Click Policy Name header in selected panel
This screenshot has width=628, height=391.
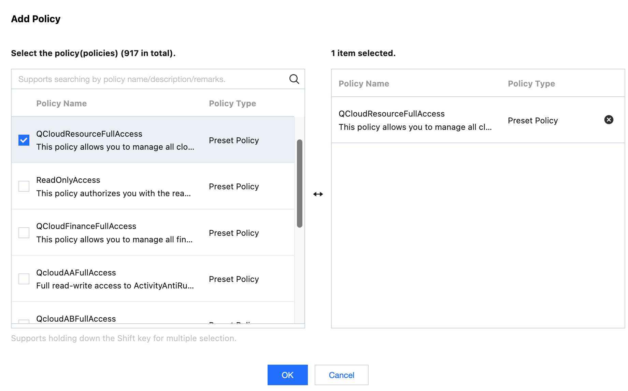(x=364, y=84)
